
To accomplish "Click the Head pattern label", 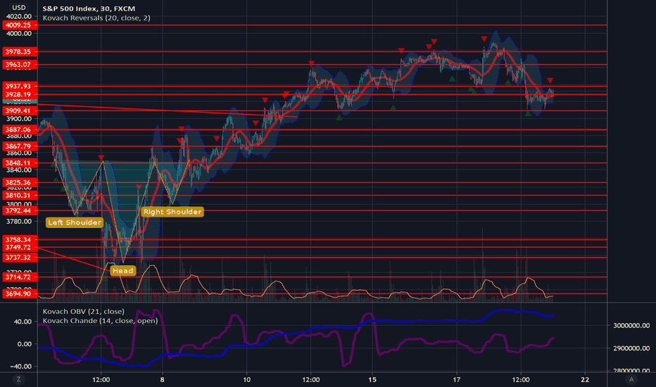I will [x=122, y=271].
